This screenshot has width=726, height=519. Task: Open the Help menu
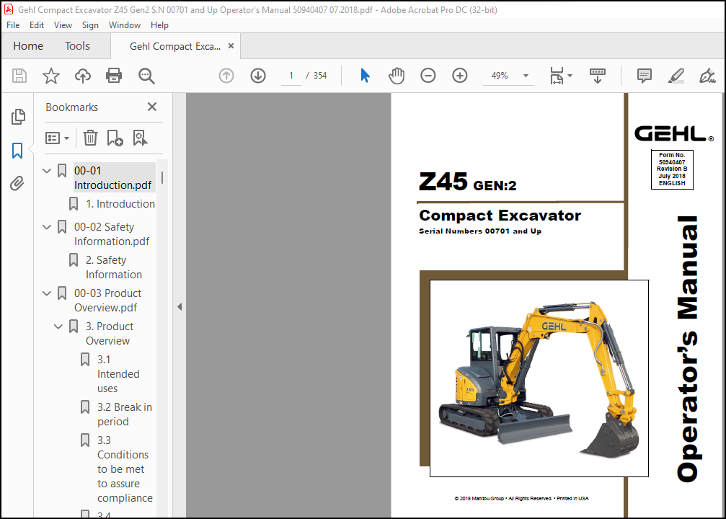159,25
